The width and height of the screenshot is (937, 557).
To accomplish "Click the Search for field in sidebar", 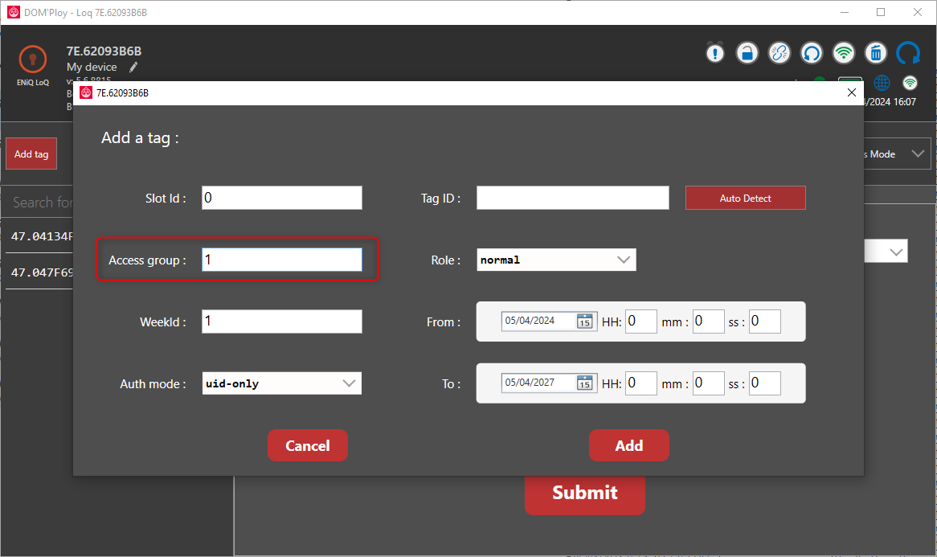I will [39, 203].
